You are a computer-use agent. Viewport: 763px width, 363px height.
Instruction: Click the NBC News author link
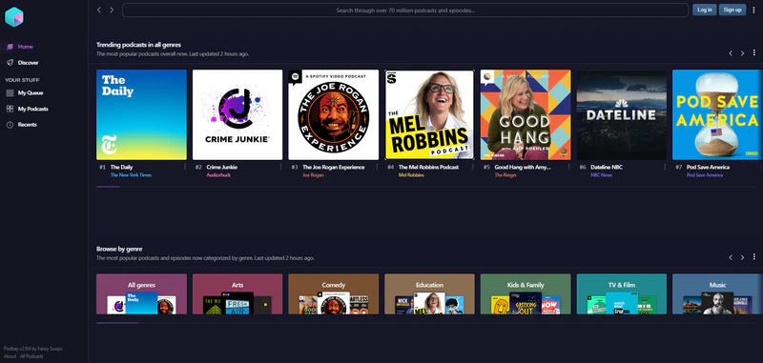[x=602, y=175]
